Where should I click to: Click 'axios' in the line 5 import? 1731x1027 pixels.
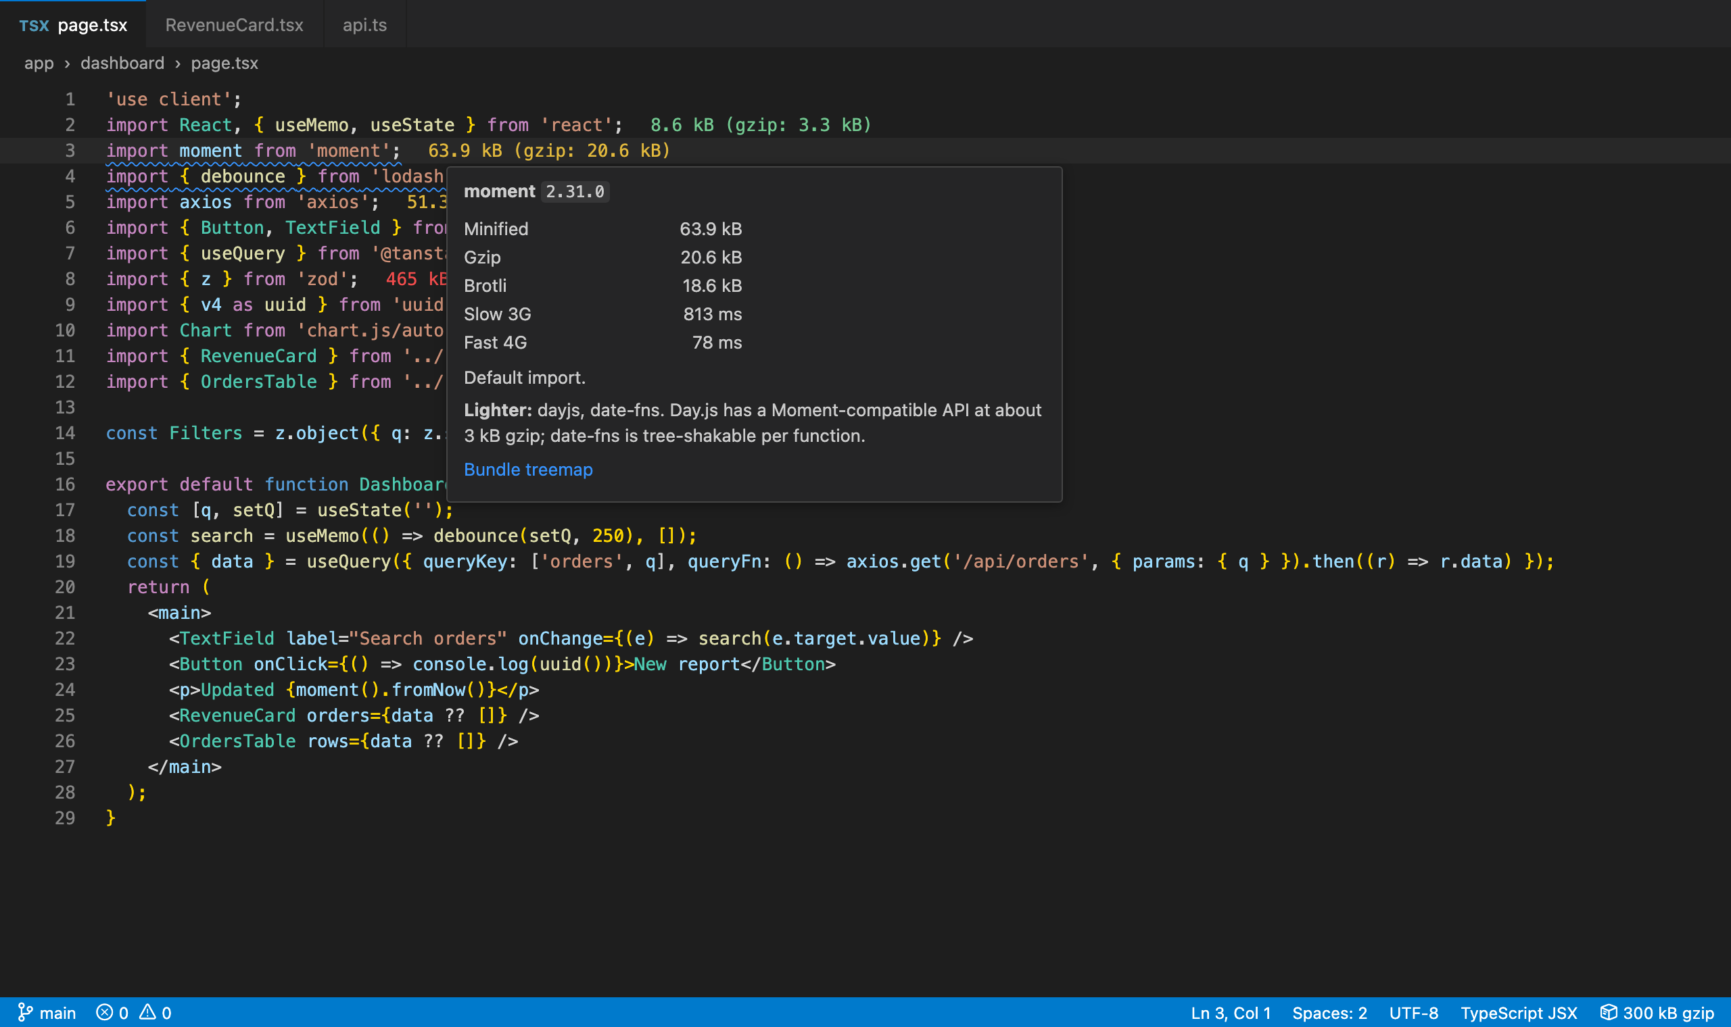[x=206, y=201]
